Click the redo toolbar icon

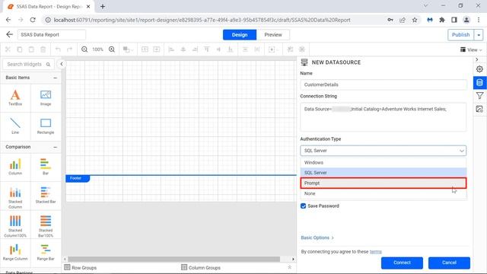(69, 49)
